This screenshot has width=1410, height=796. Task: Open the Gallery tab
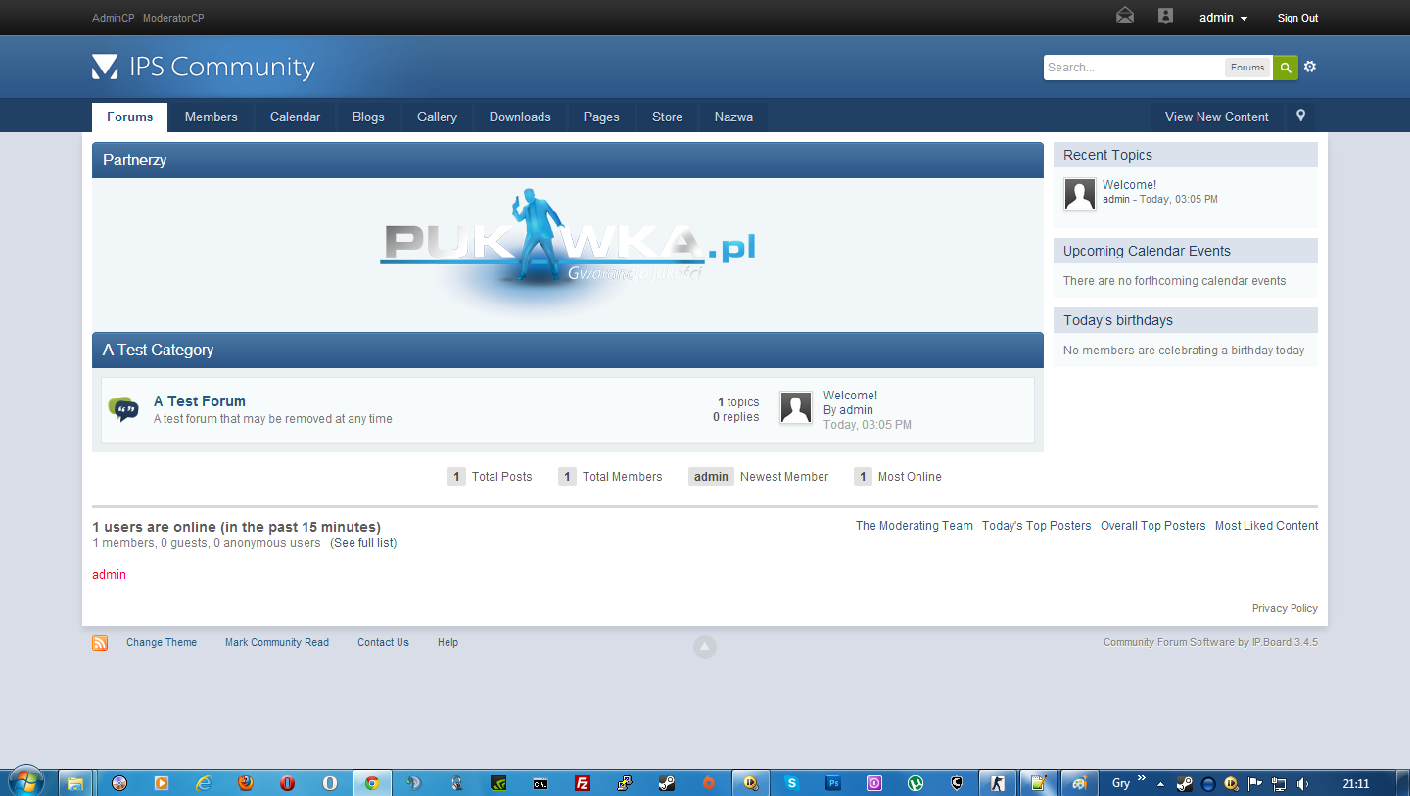[437, 117]
